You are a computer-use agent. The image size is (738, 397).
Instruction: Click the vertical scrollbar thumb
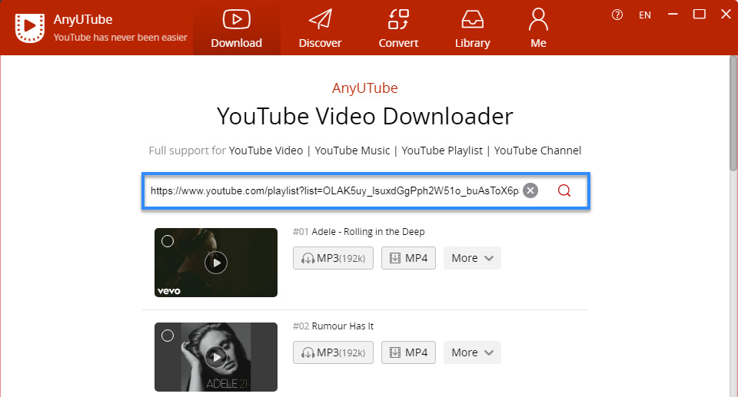coord(733,114)
